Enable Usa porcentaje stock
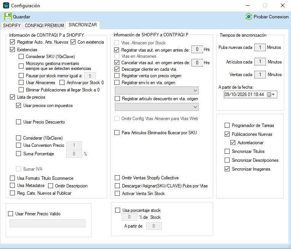The image size is (291, 249). (x=118, y=210)
